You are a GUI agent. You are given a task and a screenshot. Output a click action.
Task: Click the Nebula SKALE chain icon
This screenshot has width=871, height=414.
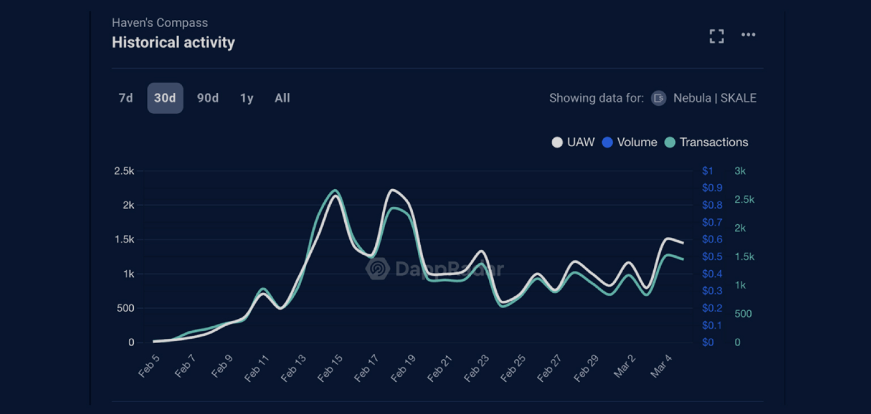(x=658, y=98)
